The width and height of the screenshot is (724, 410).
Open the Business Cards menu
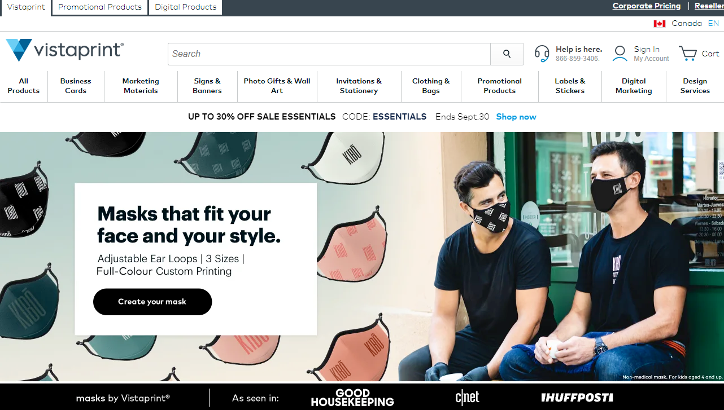(x=76, y=86)
